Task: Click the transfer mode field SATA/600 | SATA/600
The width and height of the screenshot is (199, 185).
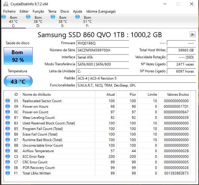Action: coord(103,64)
